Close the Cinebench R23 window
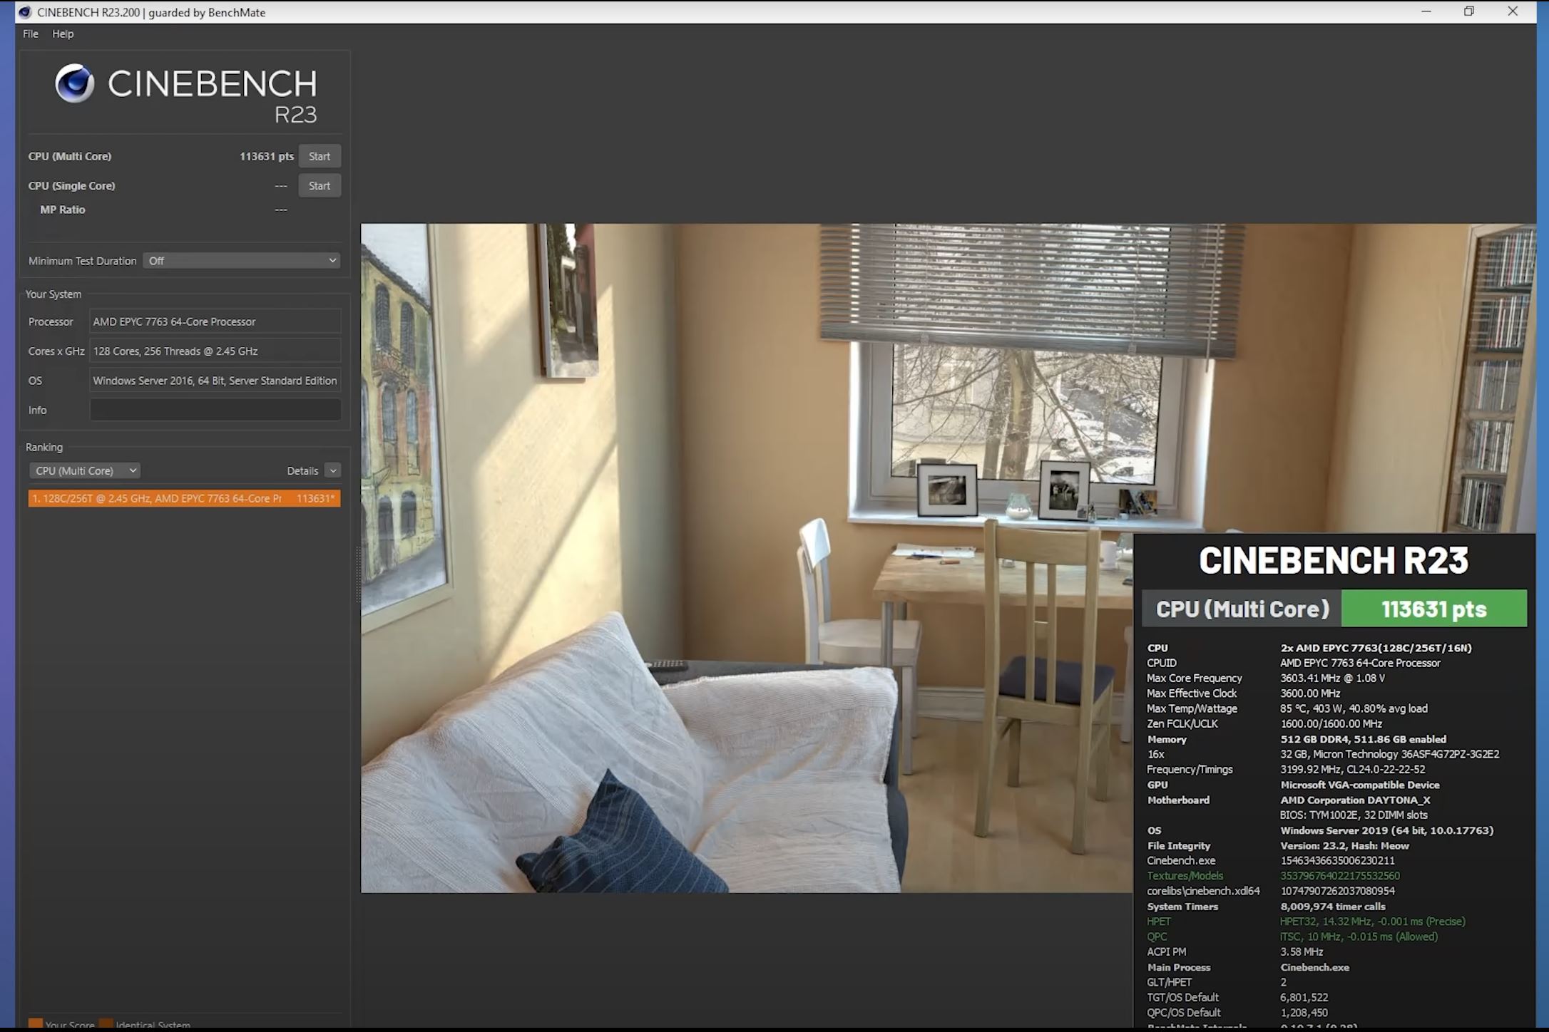Image resolution: width=1549 pixels, height=1032 pixels. click(1512, 11)
